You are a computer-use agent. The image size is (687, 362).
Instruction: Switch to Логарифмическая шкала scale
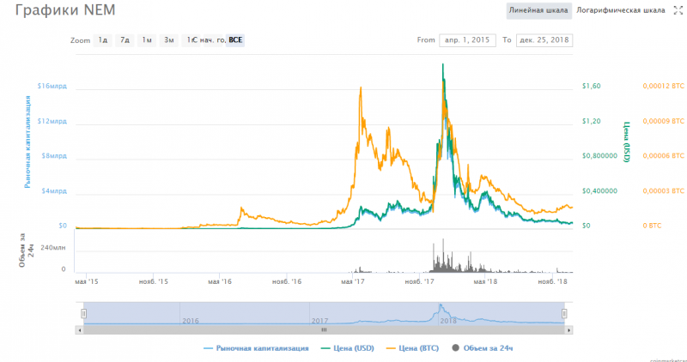(x=620, y=10)
